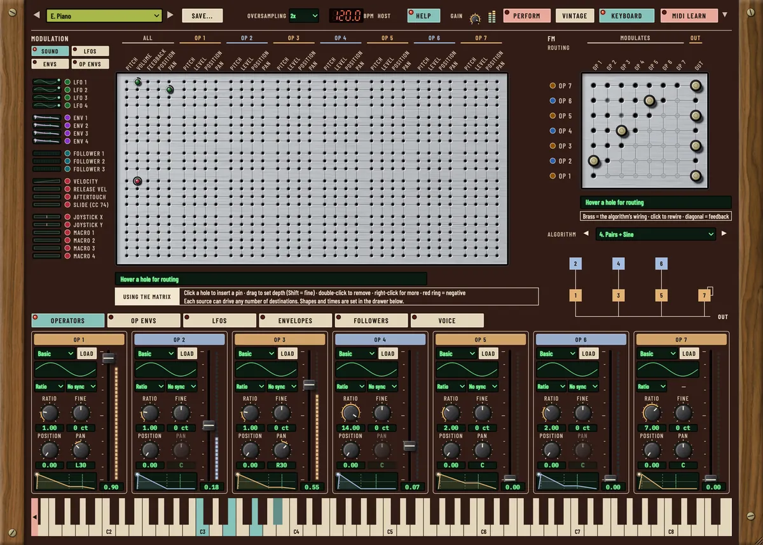Click the brass pin on the OP 6 routing row modulating OP 5

tap(649, 100)
